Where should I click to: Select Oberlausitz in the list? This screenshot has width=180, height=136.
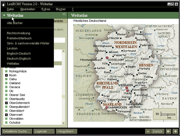click(17, 99)
